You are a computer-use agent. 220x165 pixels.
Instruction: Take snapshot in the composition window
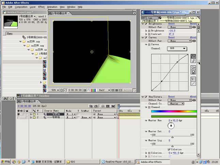point(84,90)
